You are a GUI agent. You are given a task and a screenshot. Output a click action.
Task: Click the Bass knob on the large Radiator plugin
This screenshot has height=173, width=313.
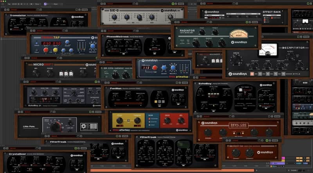click(x=202, y=32)
